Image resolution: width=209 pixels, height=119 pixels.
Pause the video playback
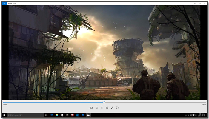click(102, 108)
